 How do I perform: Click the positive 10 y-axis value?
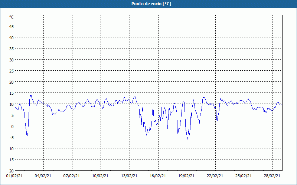click(x=12, y=104)
